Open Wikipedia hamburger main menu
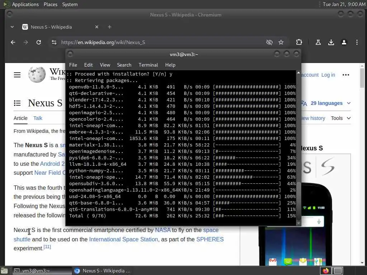The image size is (367, 275). 17,75
